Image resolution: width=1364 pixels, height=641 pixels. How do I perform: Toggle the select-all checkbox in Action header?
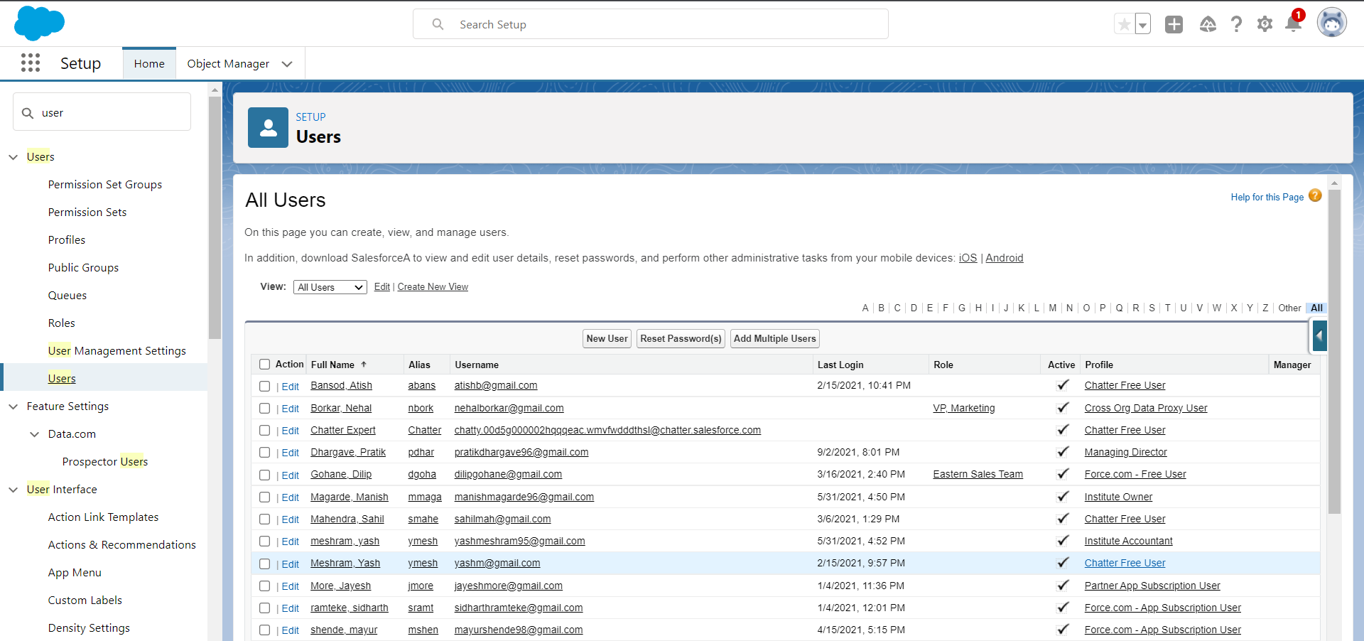tap(264, 365)
